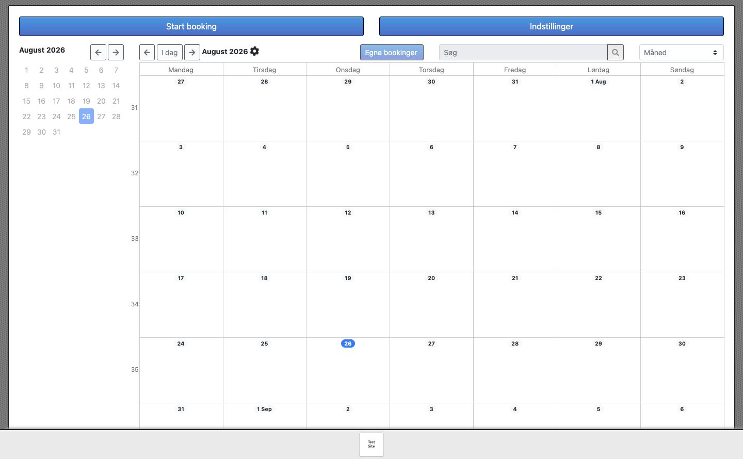Screen dimensions: 743x459
Task: Pick day 1 in the mini calendar
Action: [x=26, y=70]
